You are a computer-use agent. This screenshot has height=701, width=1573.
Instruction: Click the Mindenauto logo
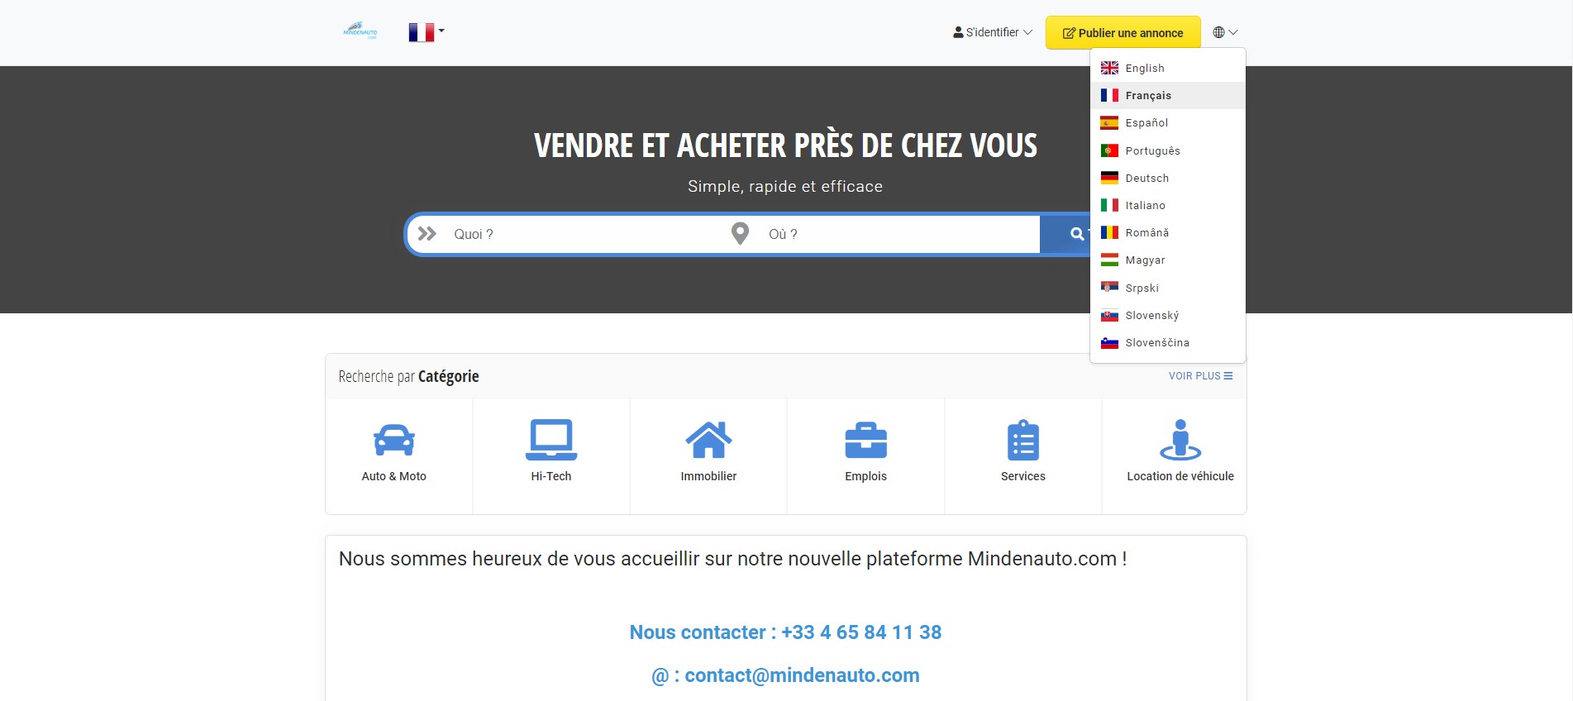click(x=360, y=31)
